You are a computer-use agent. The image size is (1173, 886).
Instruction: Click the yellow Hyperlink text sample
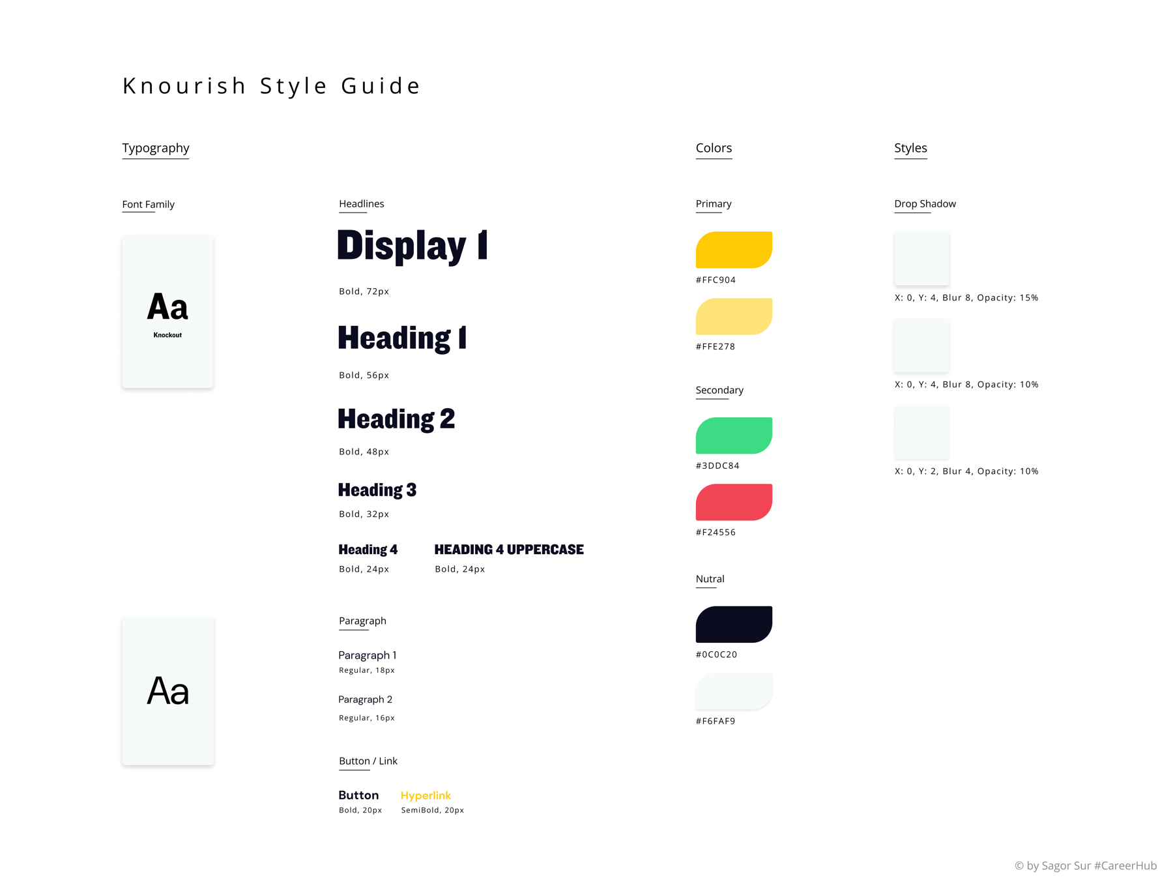tap(426, 795)
